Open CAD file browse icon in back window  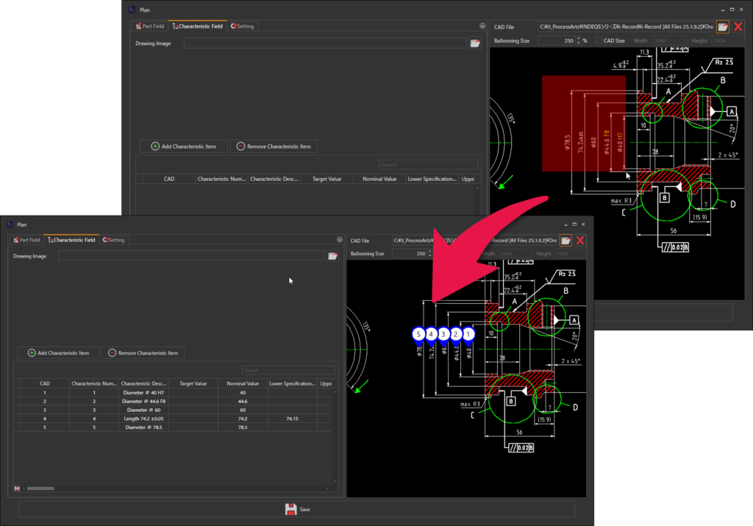click(x=723, y=26)
